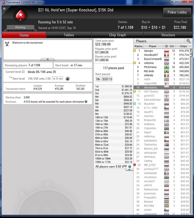Select eliminated player miiga1986
194x218 pixels.
162,83
